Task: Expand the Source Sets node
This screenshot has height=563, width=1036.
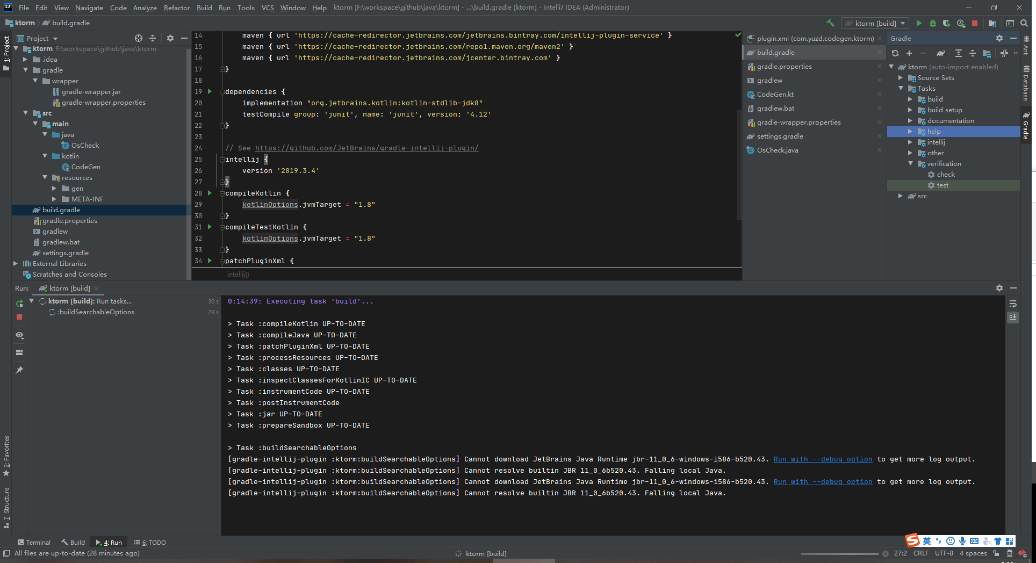Action: point(900,77)
